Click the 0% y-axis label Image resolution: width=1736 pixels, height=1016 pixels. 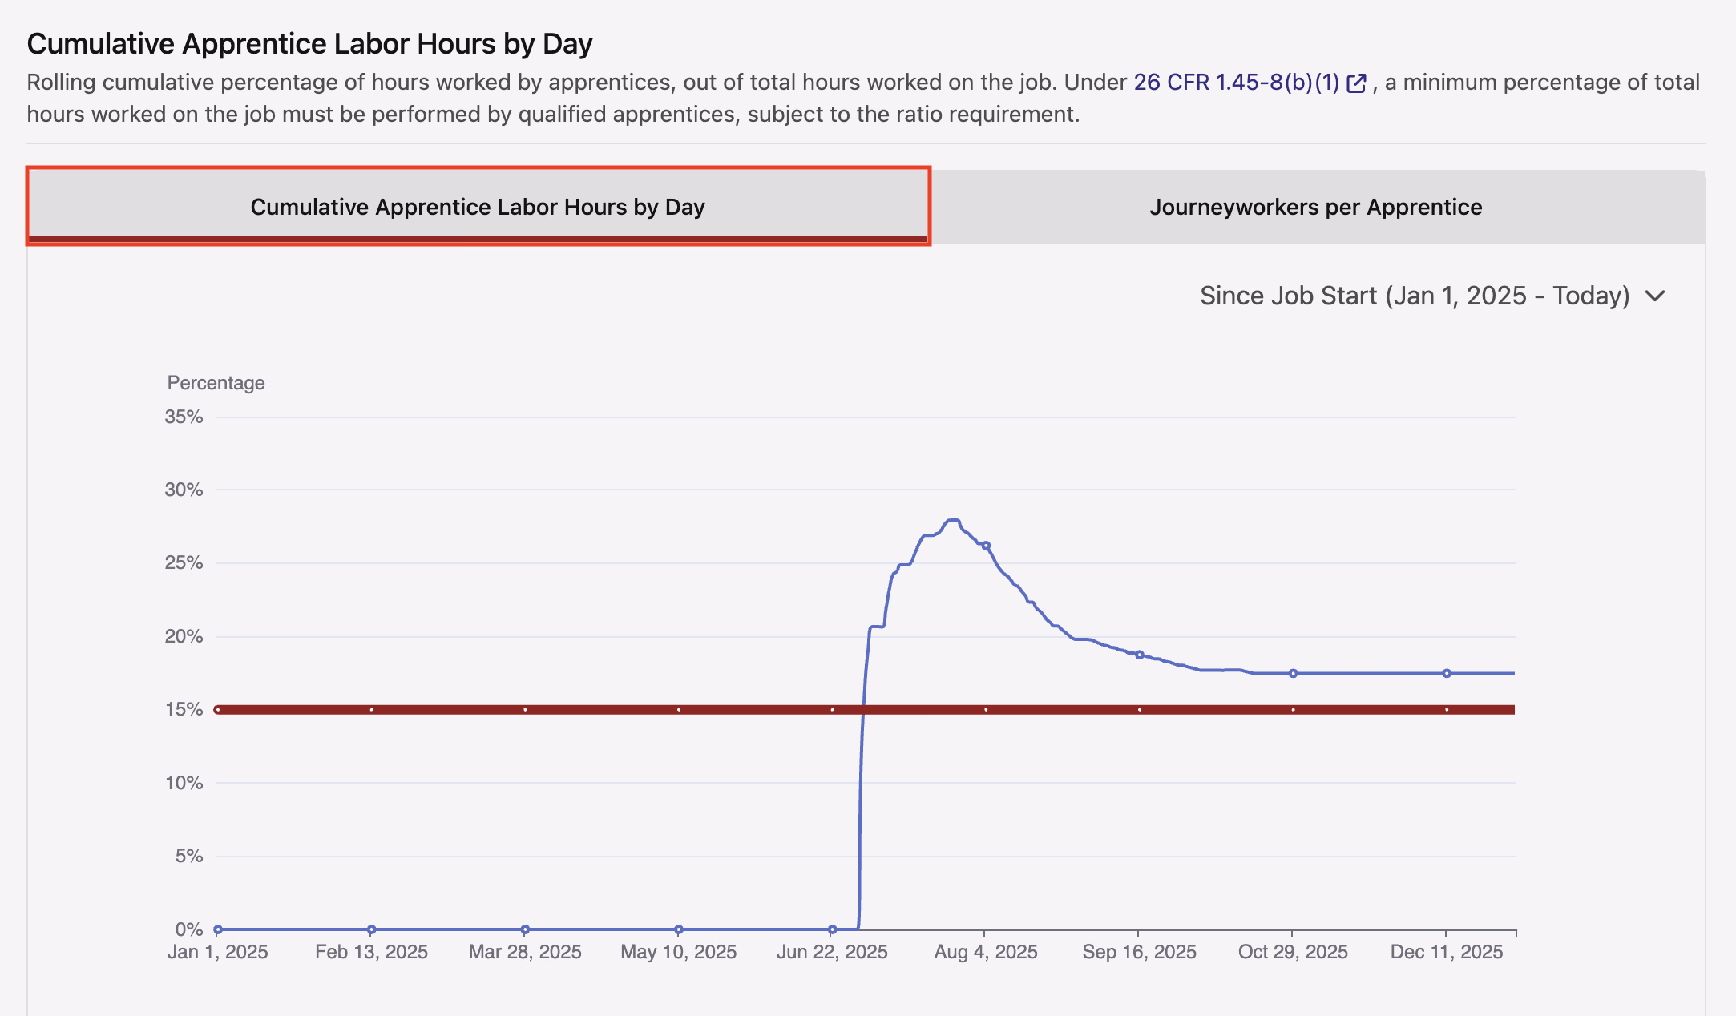(189, 929)
